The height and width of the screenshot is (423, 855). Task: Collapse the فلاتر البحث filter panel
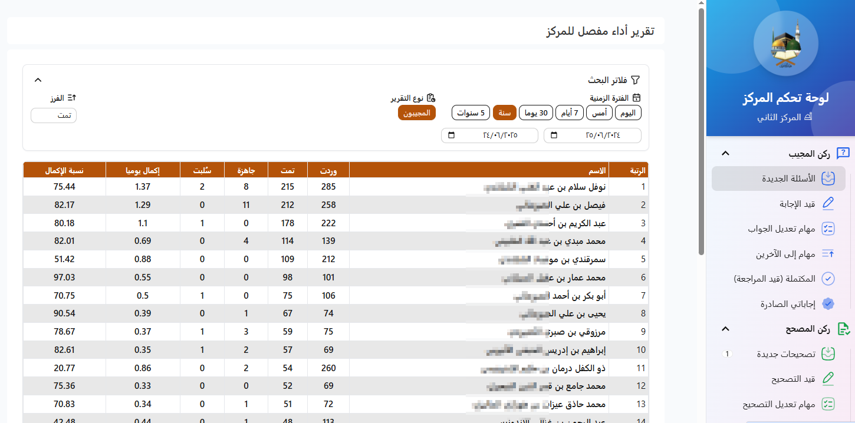click(38, 80)
